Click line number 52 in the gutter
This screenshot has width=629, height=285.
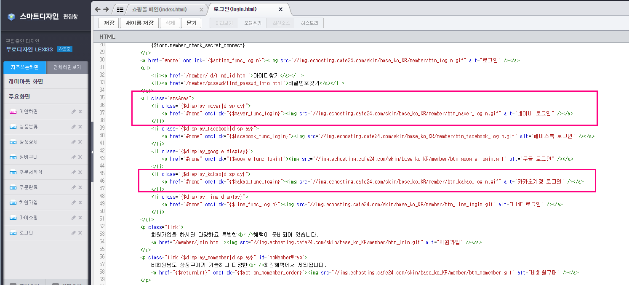(101, 227)
